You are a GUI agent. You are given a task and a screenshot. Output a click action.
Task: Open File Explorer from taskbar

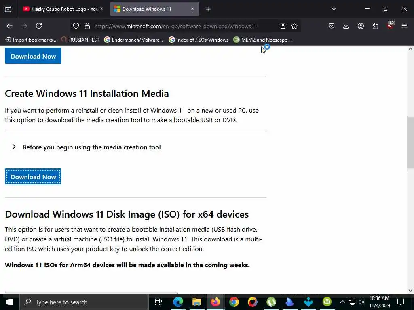tap(197, 302)
